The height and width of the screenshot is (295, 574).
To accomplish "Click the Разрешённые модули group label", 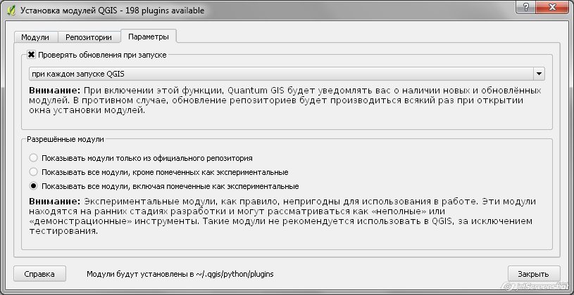I will pyautogui.click(x=65, y=139).
